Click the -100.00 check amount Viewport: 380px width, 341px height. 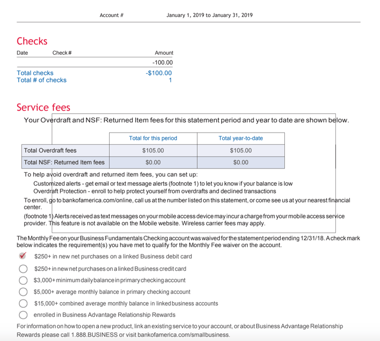(x=163, y=62)
